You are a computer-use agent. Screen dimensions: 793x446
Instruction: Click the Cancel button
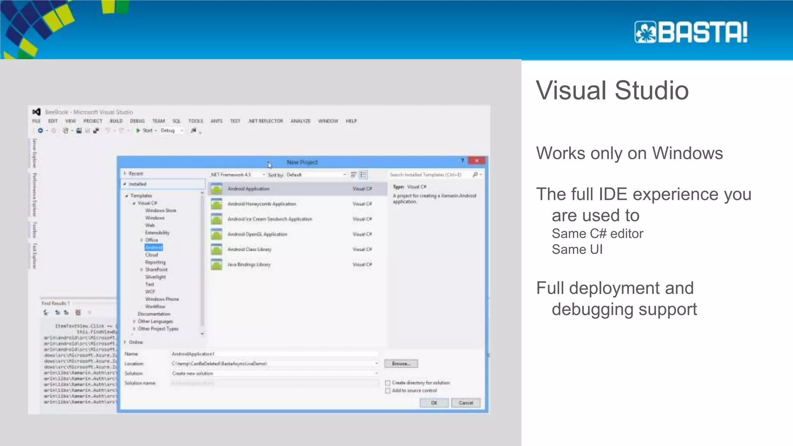(x=466, y=403)
